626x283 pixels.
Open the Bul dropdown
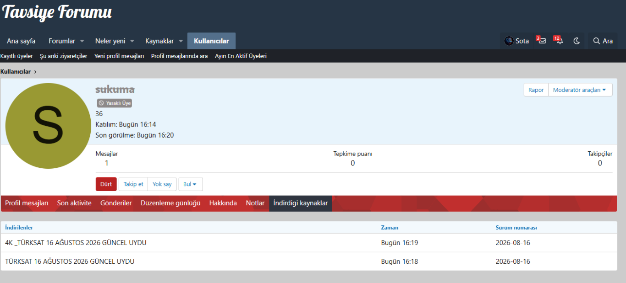click(x=190, y=184)
